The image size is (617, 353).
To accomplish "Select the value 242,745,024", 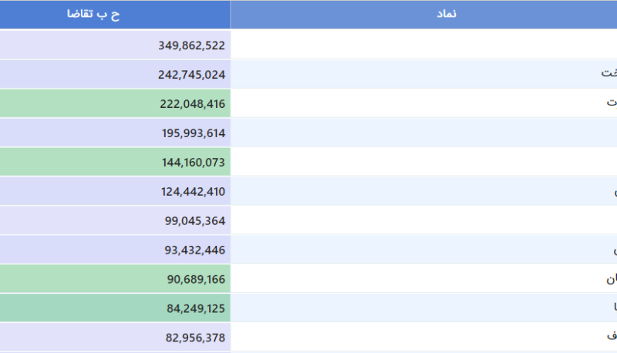I will pos(191,75).
